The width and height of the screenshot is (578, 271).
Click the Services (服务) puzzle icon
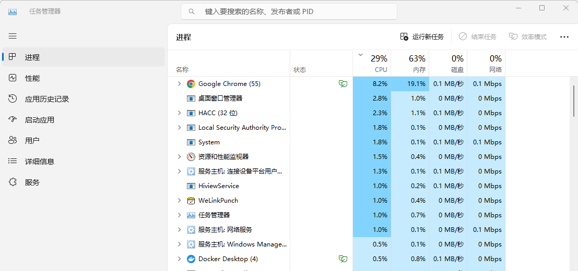[x=13, y=182]
